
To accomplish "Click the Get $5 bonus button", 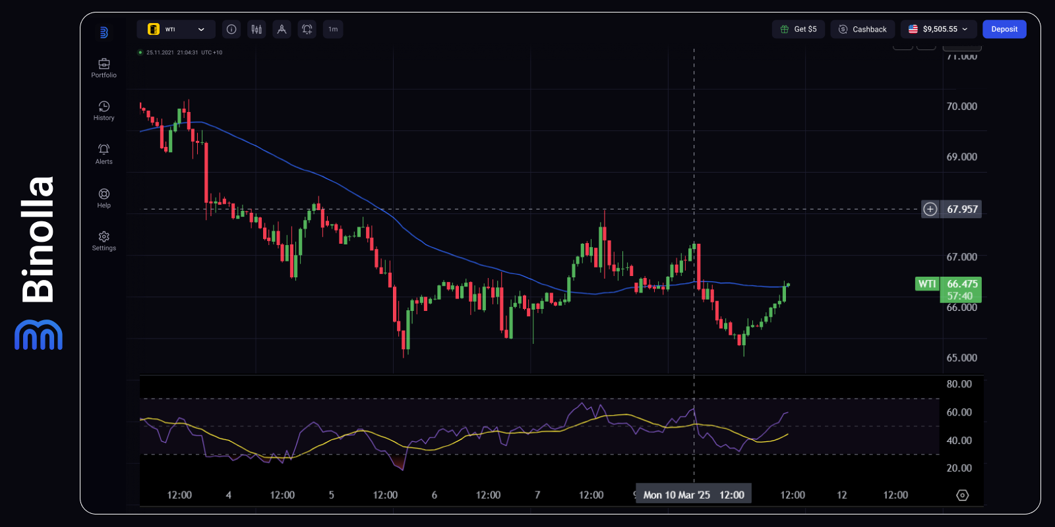I will pos(799,29).
